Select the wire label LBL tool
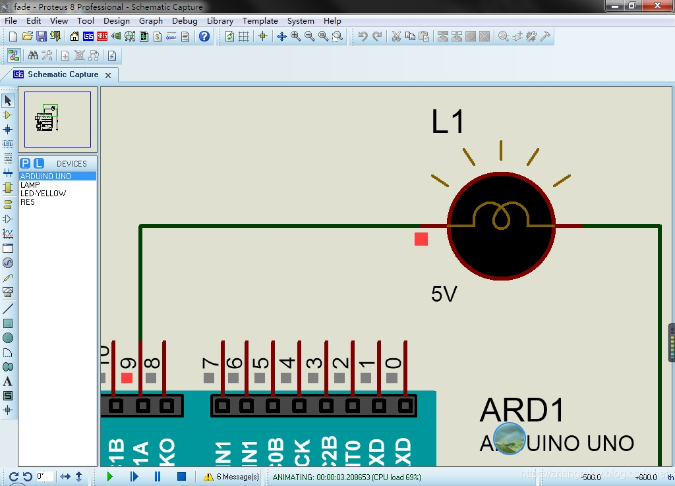This screenshot has height=486, width=675. [8, 144]
